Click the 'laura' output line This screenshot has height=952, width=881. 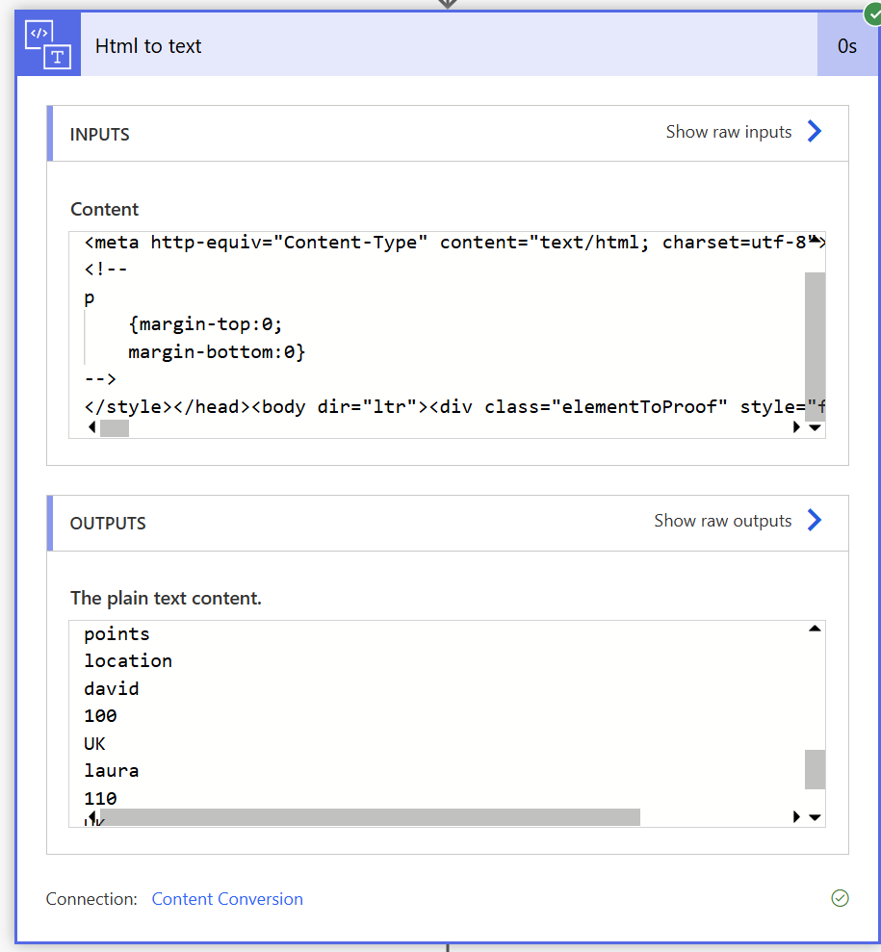111,770
